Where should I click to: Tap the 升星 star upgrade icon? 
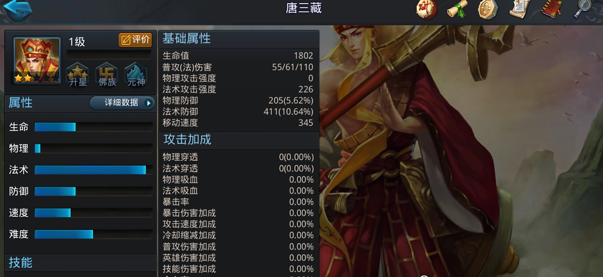pyautogui.click(x=77, y=75)
